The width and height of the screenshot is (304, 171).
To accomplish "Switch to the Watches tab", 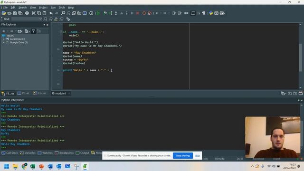I will 45,153.
